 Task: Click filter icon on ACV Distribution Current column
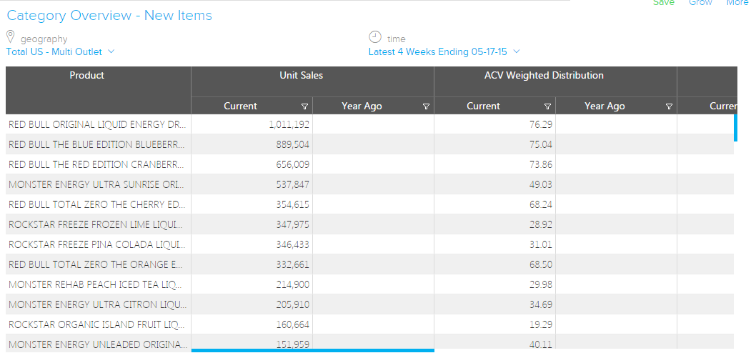[x=548, y=106]
